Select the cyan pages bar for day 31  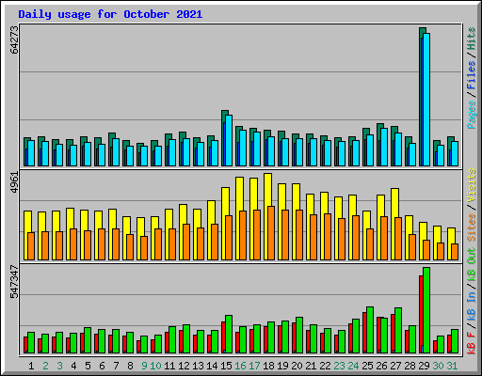[x=455, y=154]
